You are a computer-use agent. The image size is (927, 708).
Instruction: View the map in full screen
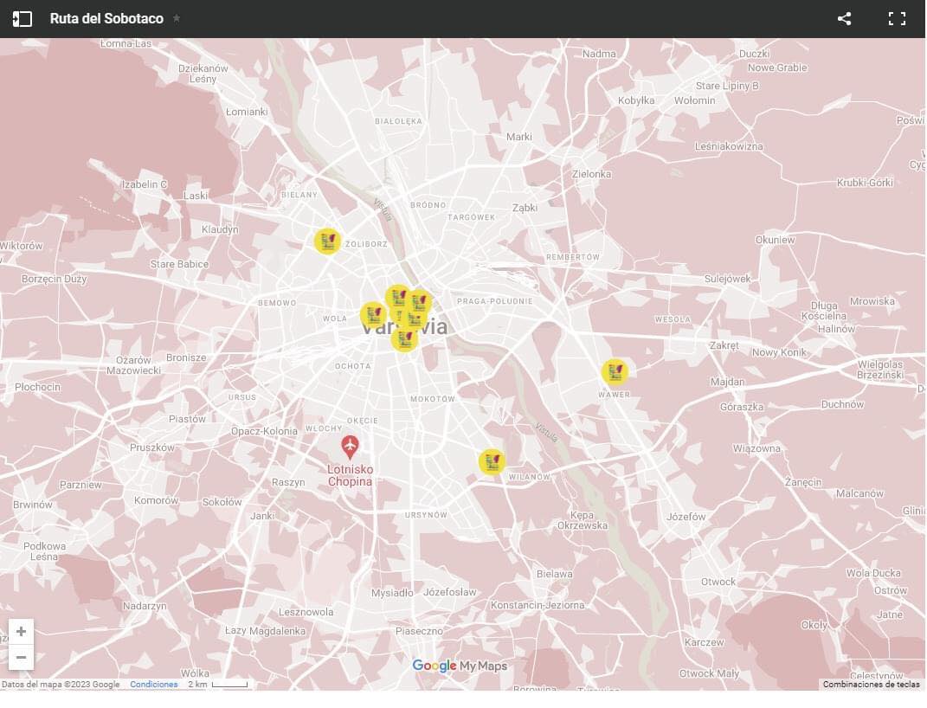pos(897,19)
